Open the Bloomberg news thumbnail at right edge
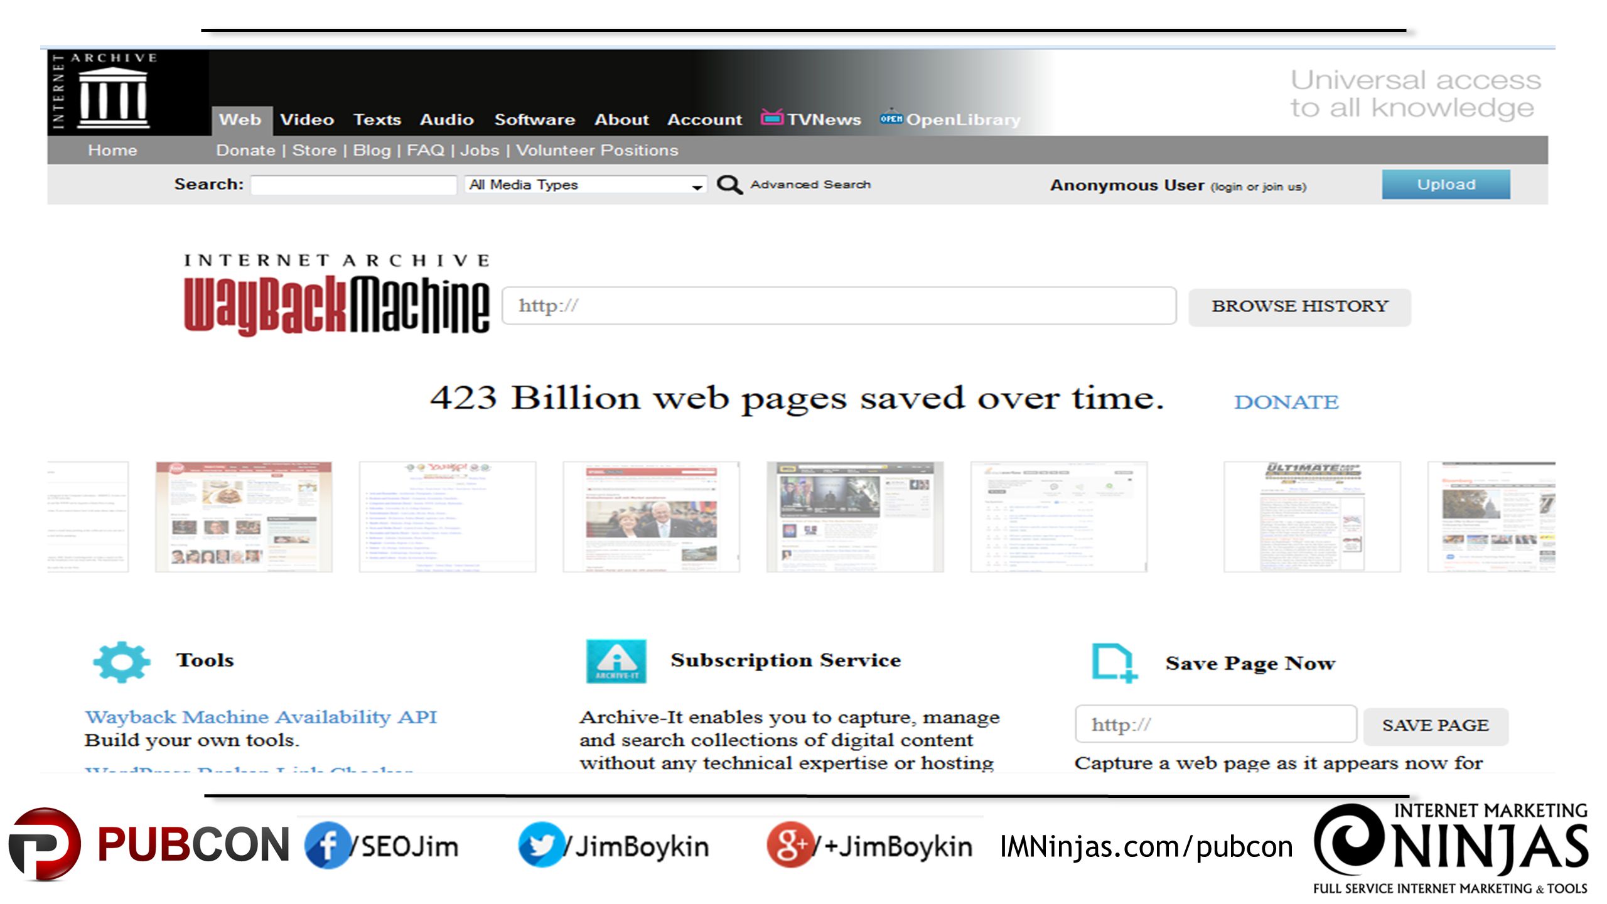 point(1491,516)
